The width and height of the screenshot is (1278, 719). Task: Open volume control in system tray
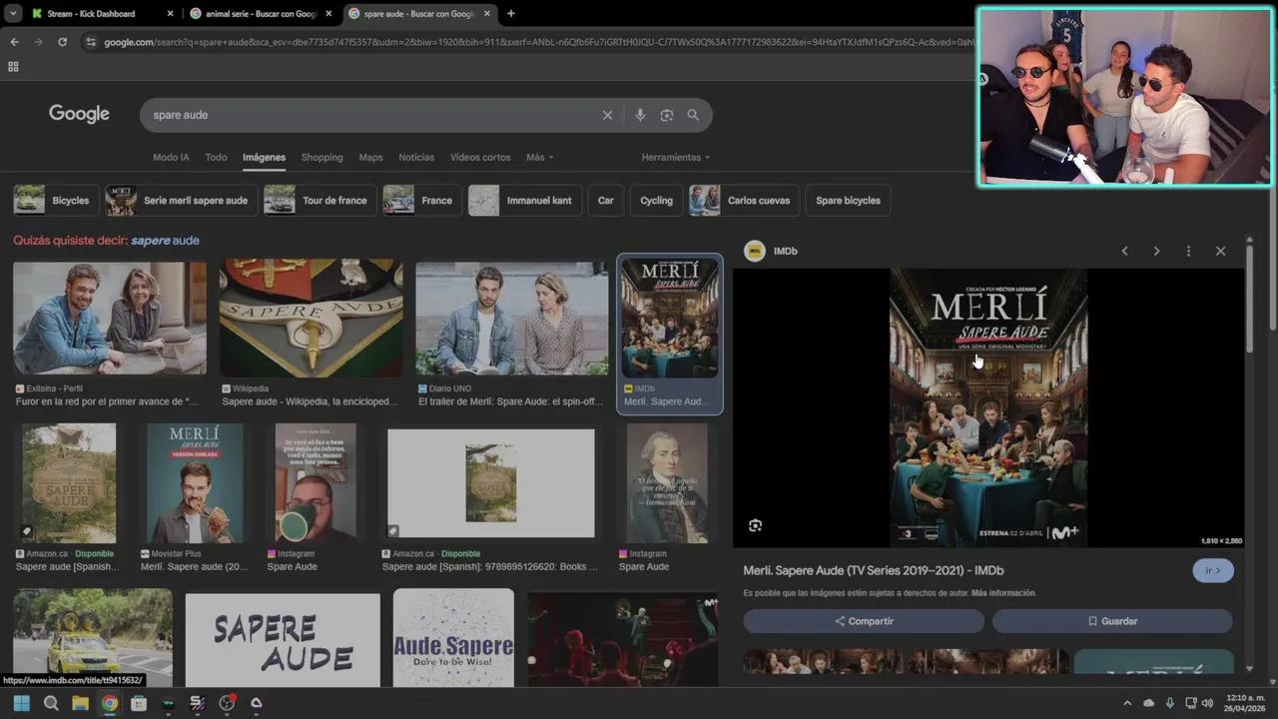1210,703
